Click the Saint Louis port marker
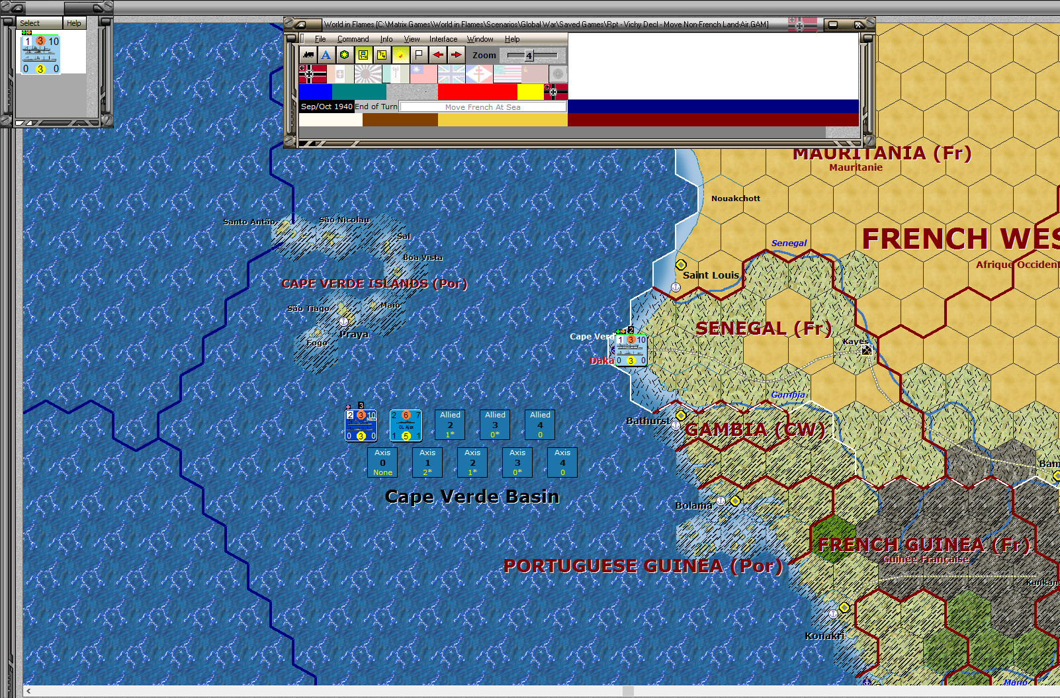 pos(676,287)
